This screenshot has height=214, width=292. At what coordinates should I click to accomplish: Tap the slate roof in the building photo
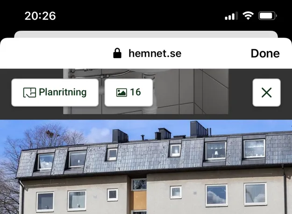[x=145, y=156]
